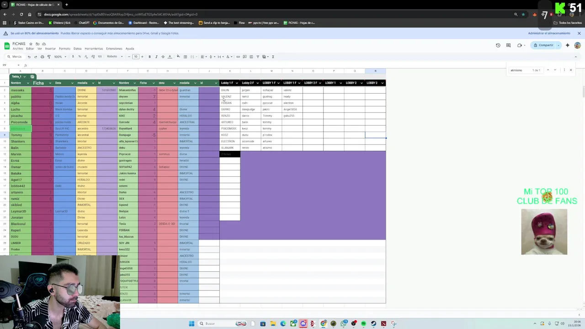Toggle Italic formatting
The width and height of the screenshot is (585, 329).
pyautogui.click(x=156, y=57)
